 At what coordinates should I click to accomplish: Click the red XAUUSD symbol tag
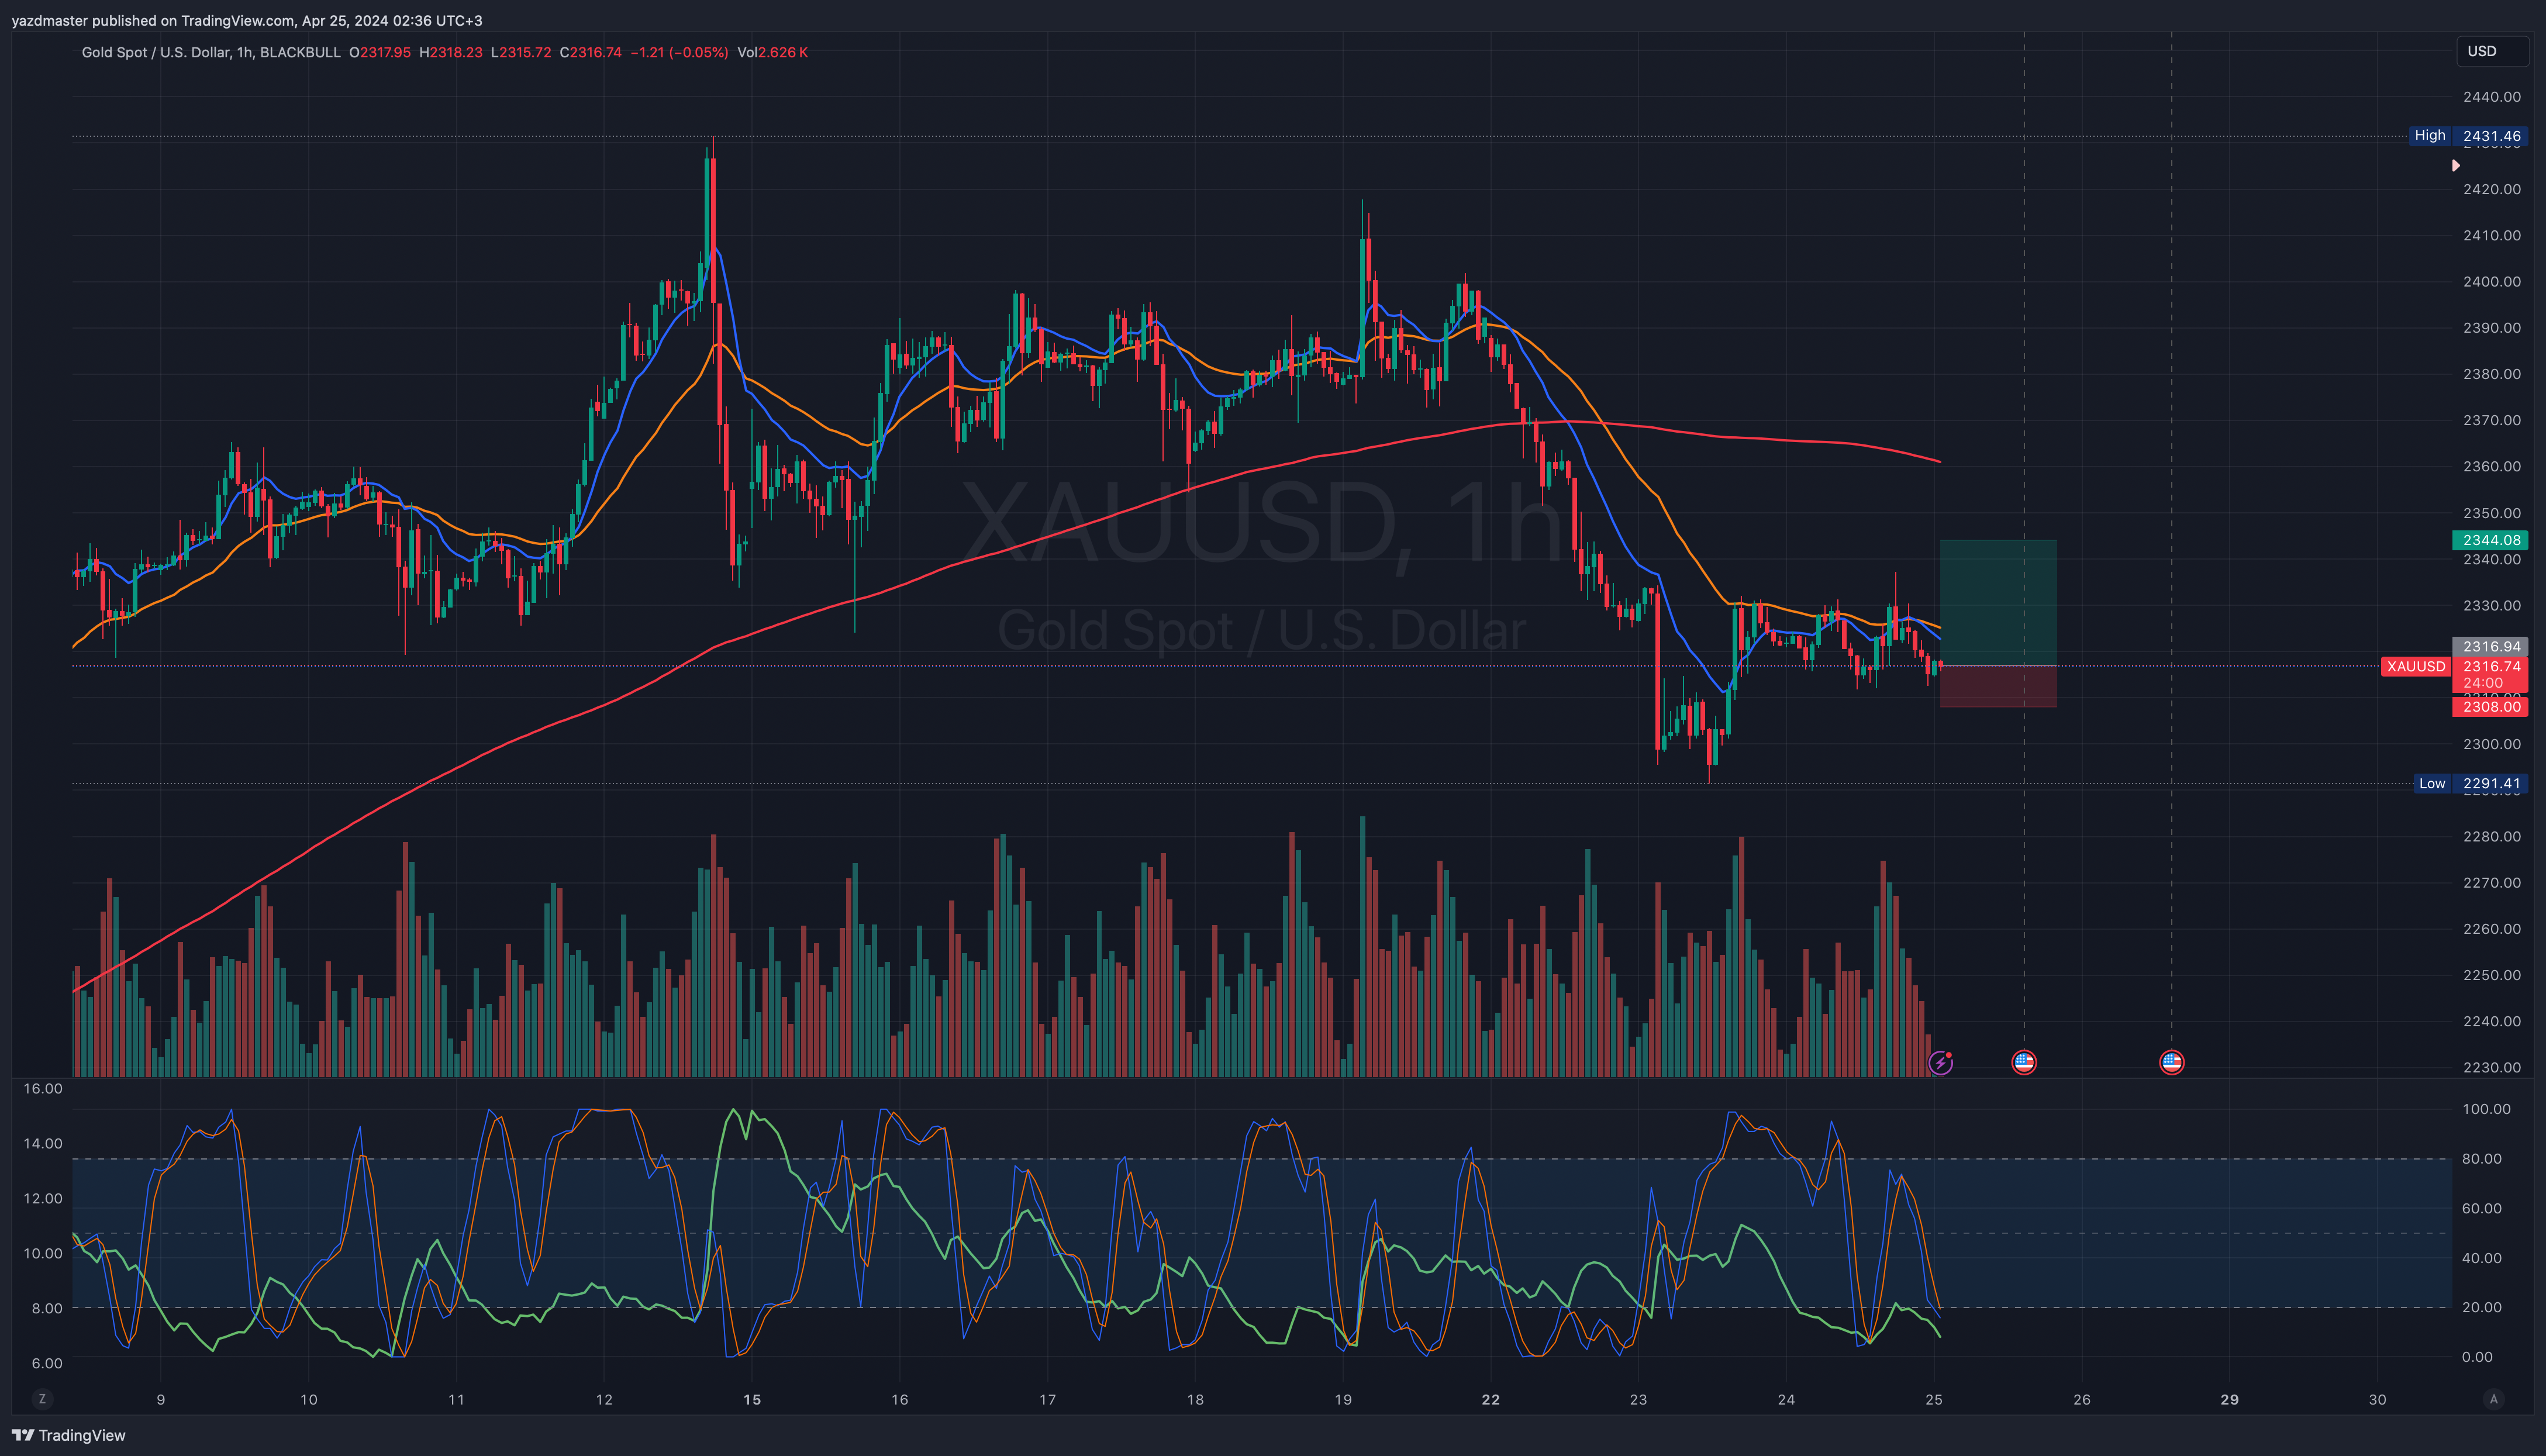click(x=2416, y=666)
